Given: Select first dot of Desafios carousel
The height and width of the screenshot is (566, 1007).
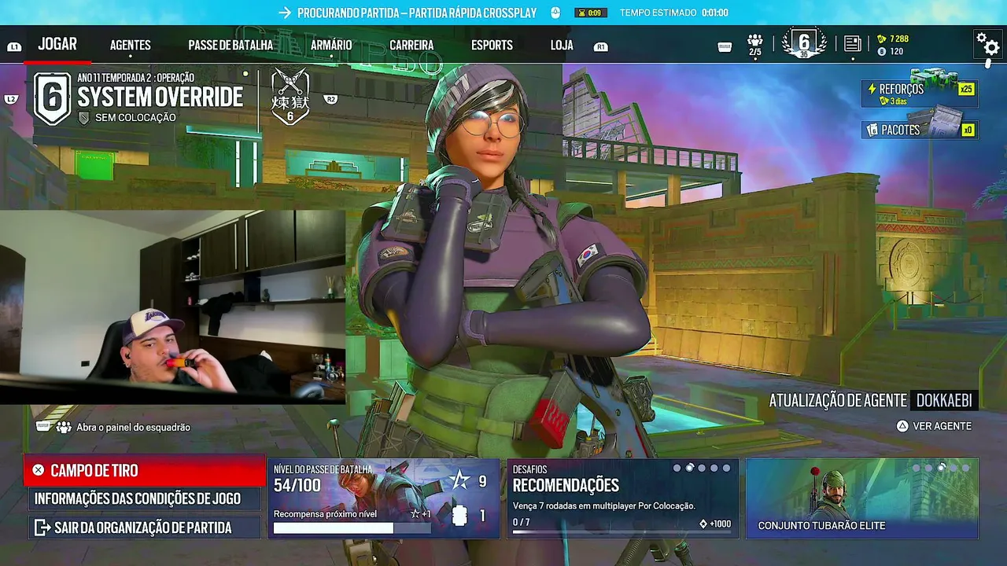Looking at the screenshot, I should [677, 468].
